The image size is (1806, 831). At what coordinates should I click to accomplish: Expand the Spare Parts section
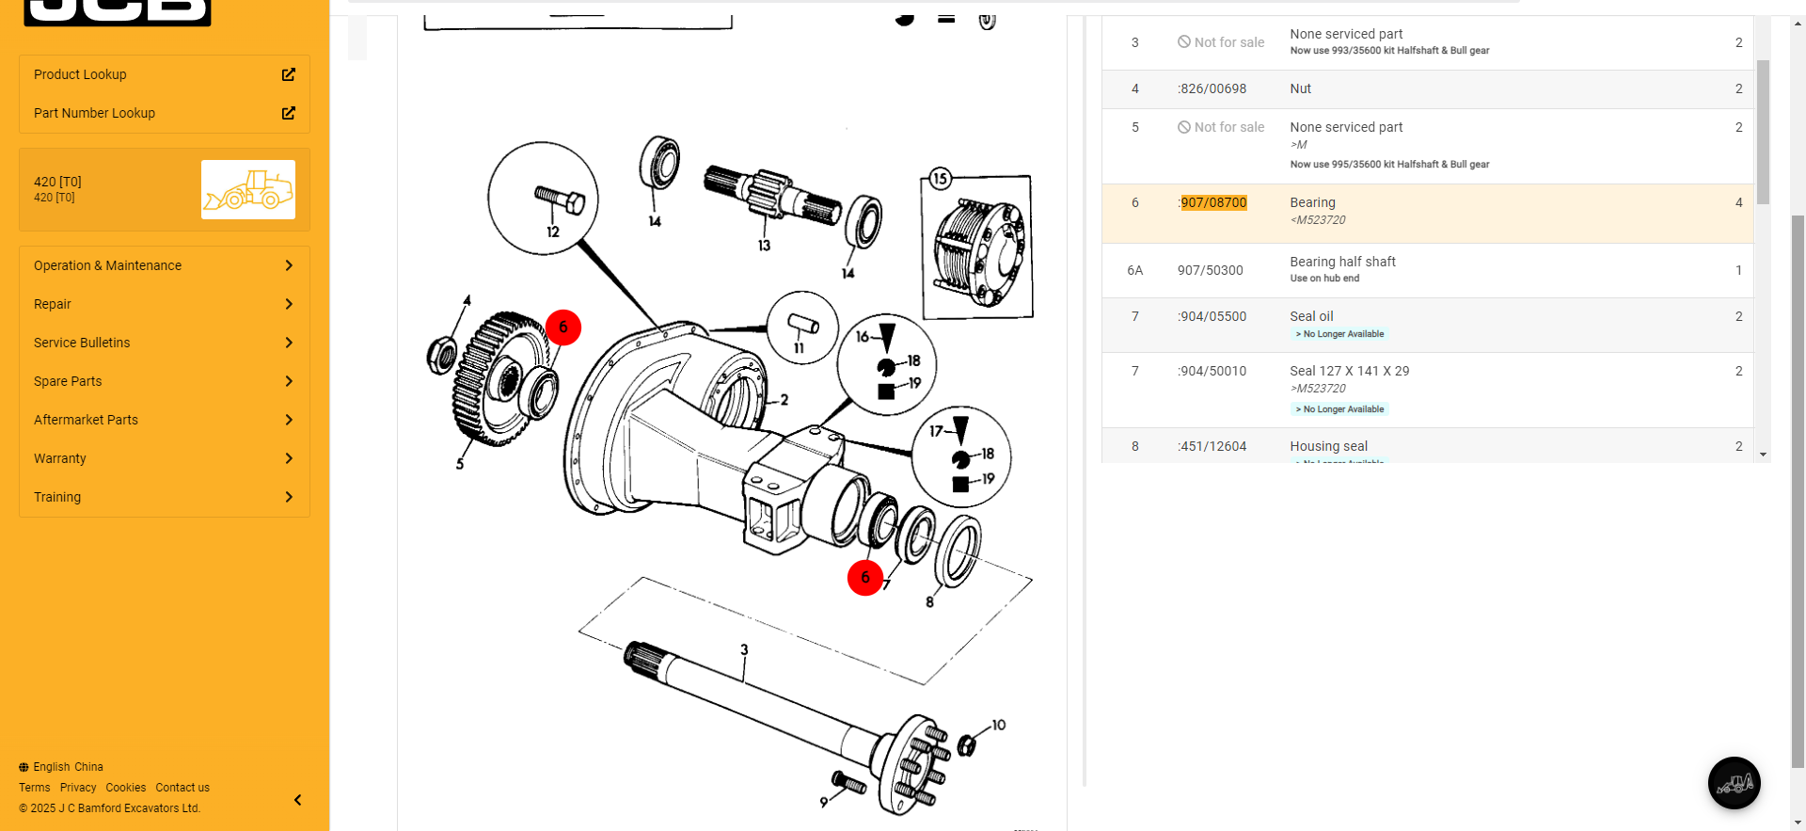165,381
